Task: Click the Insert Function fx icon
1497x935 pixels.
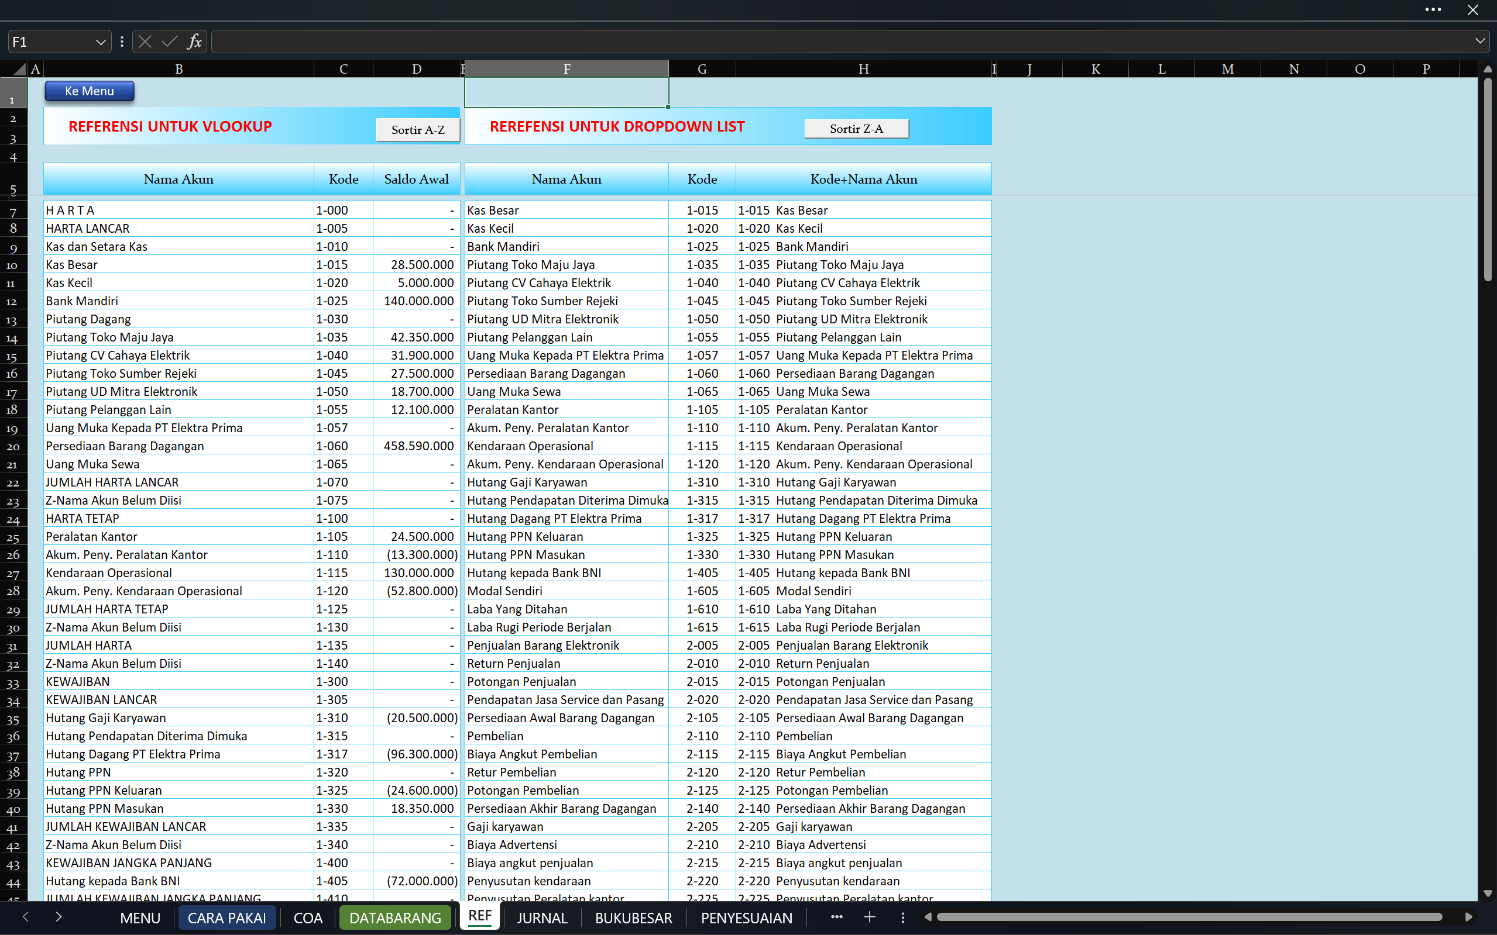Action: click(194, 42)
